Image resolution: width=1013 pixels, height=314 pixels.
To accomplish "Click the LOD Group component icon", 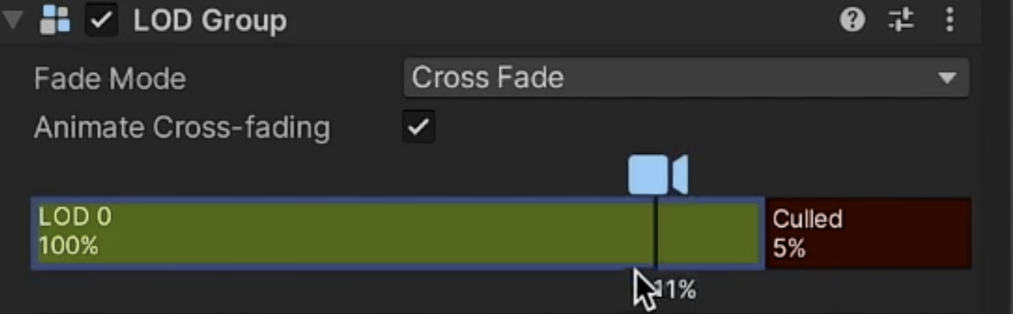I will point(55,20).
